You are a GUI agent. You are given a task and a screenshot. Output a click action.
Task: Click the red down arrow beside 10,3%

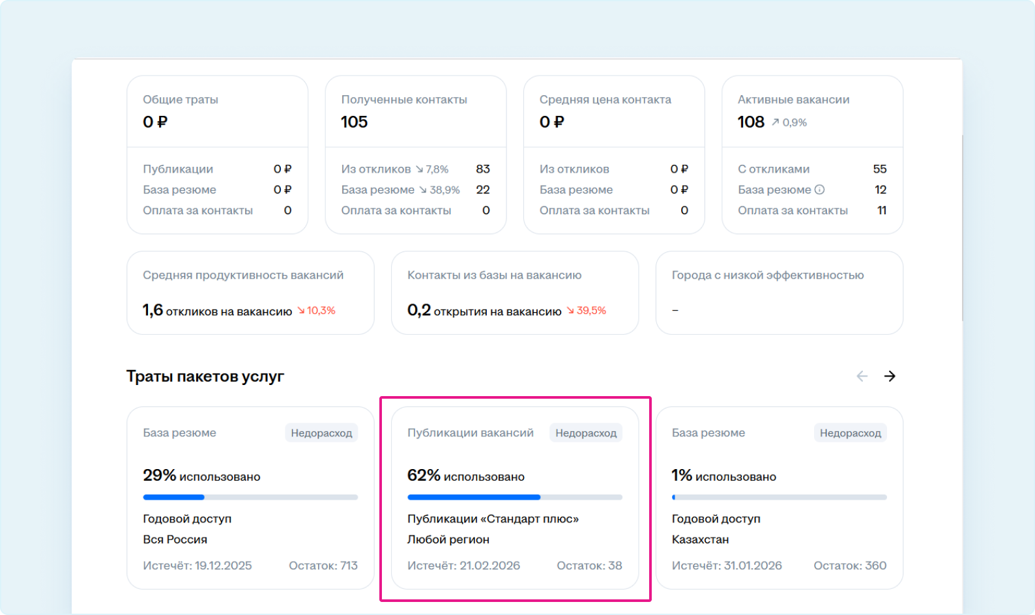(300, 311)
